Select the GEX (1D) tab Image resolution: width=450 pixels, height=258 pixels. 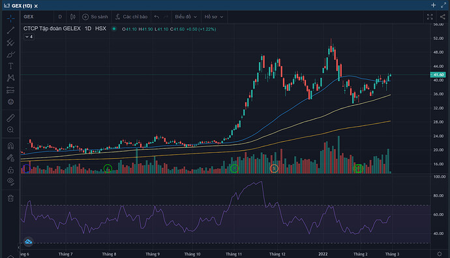point(22,6)
